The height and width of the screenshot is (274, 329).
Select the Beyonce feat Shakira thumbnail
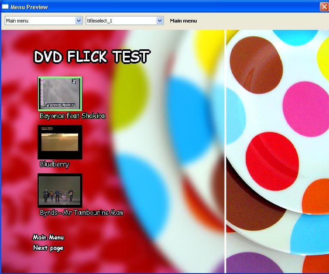60,94
